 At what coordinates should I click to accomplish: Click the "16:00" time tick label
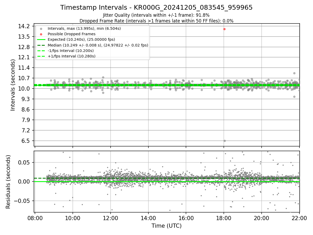pos(186,218)
